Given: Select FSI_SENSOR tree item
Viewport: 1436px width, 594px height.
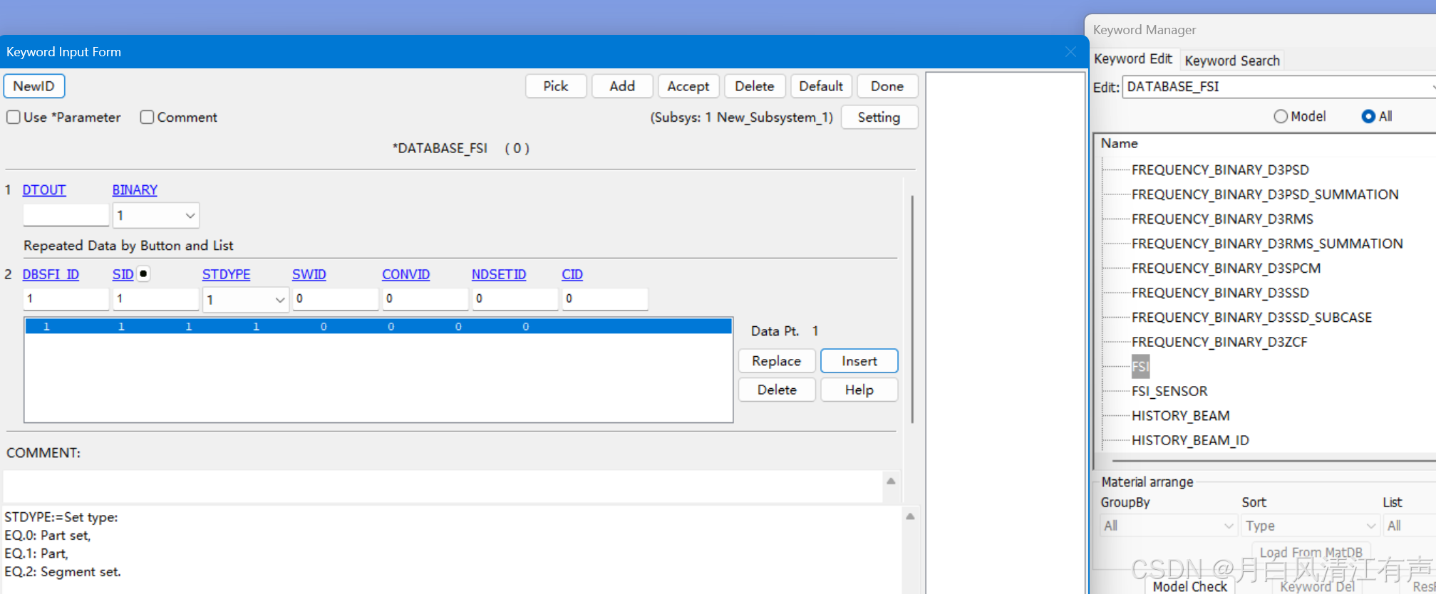Looking at the screenshot, I should tap(1169, 391).
